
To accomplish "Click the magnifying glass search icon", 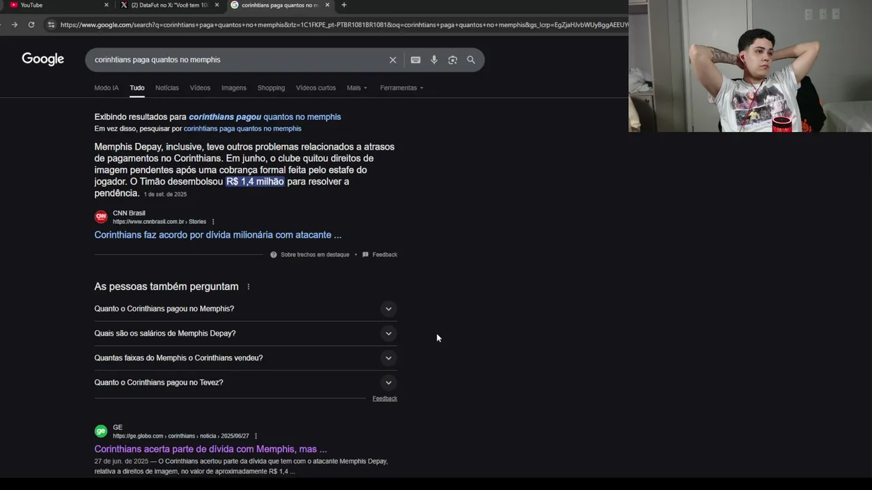I will (471, 60).
